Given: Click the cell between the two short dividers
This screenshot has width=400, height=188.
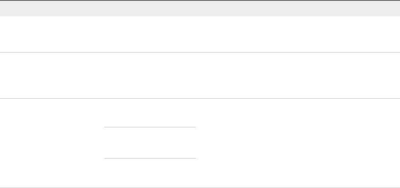Looking at the screenshot, I should [150, 143].
